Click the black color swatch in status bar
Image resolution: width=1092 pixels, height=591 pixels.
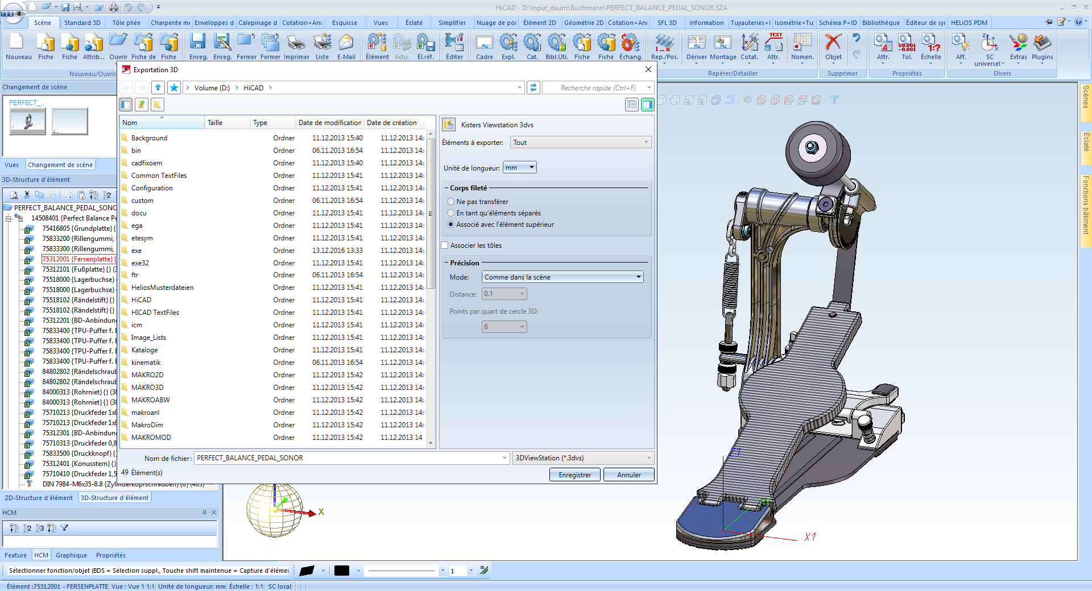(x=342, y=571)
